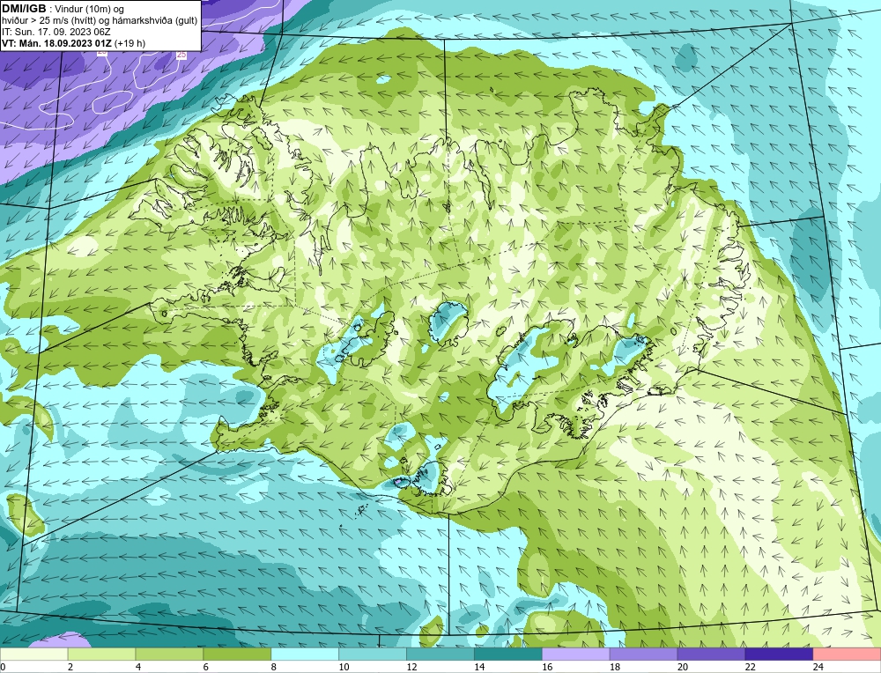881x673 pixels.
Task: Click the legend scale label "0"
Action: point(3,667)
